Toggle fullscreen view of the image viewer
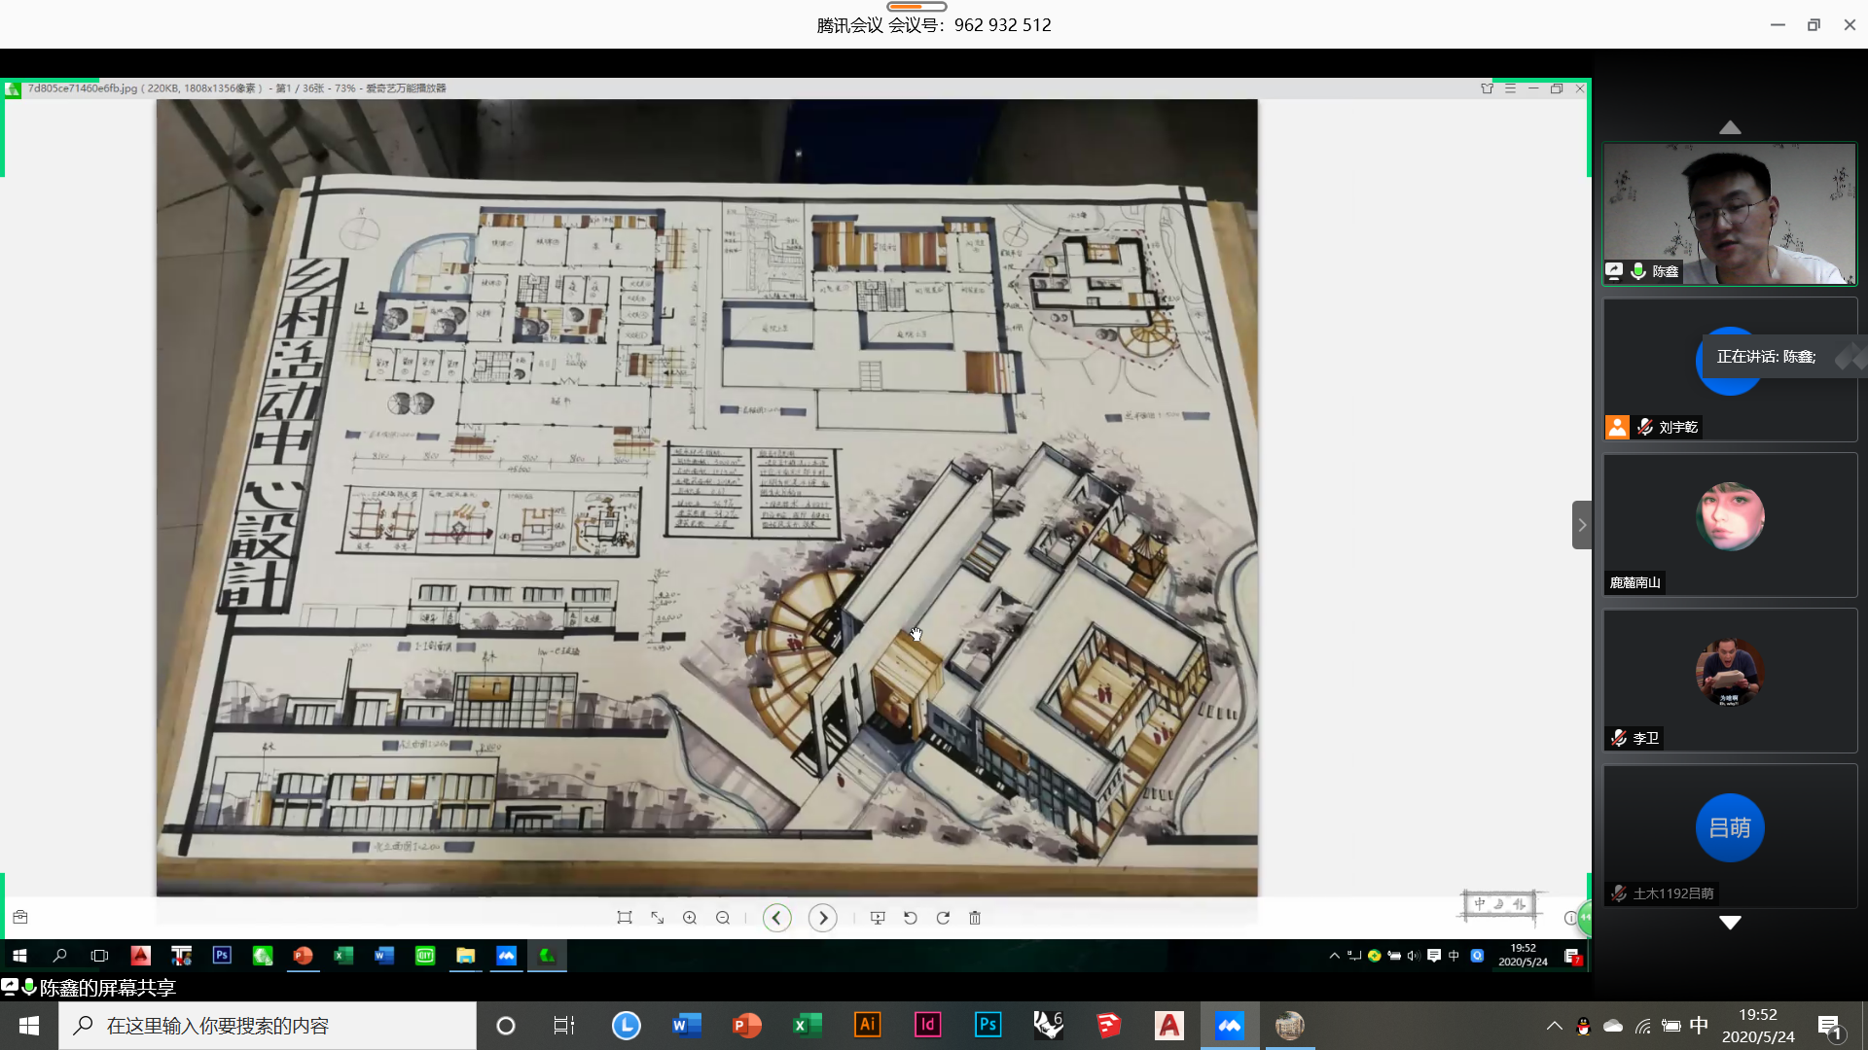The height and width of the screenshot is (1050, 1868). (658, 918)
